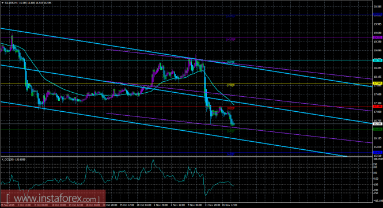
Task: Select the 16 Nov 12:00 time axis label
Action: [230, 205]
